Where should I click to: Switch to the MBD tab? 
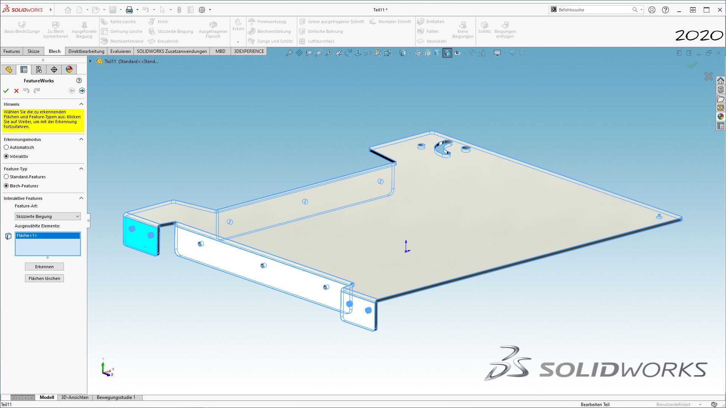[x=220, y=51]
